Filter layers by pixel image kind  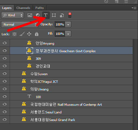pos(30,15)
